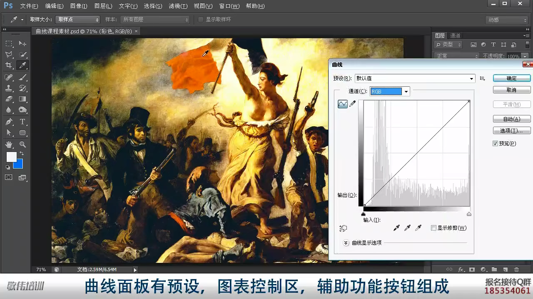The image size is (533, 299).
Task: Open the layer blend mode 正常 dropdown
Action: coord(457,56)
